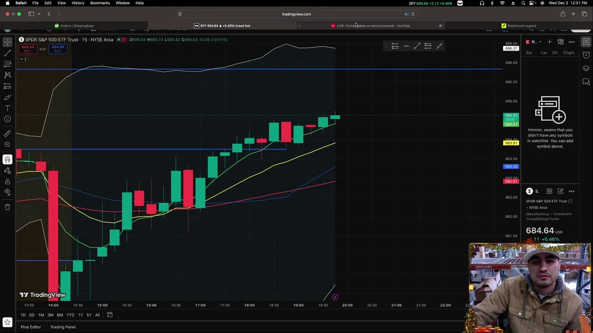
Task: Set range to 1D
Action: 23,315
